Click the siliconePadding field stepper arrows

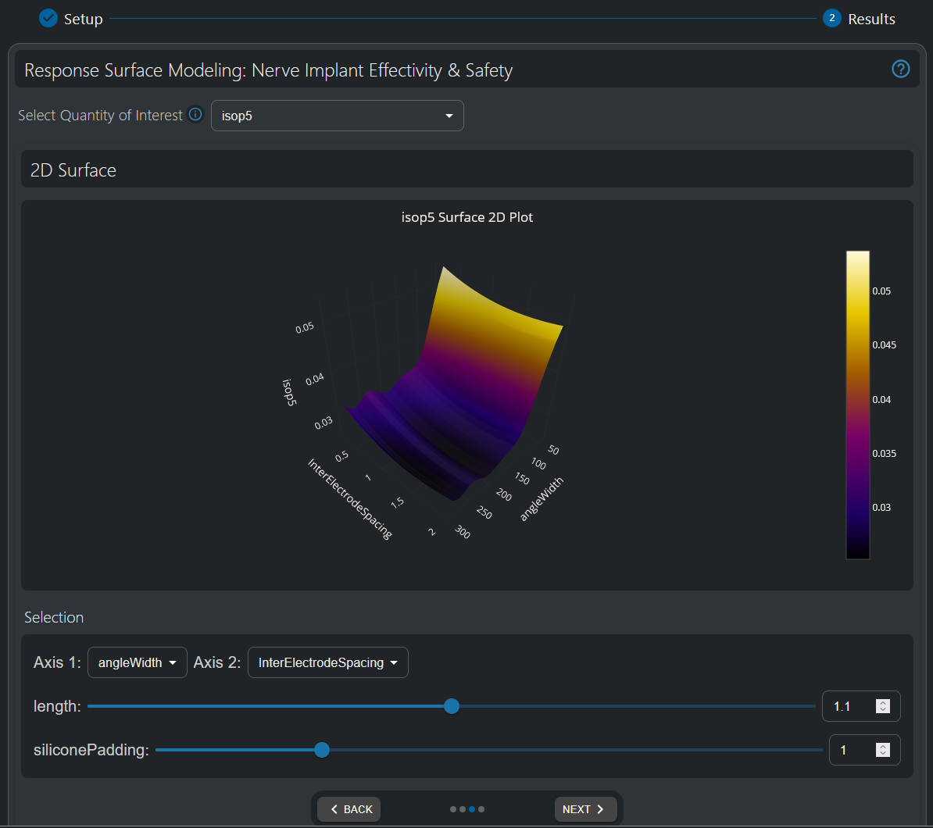pyautogui.click(x=883, y=750)
